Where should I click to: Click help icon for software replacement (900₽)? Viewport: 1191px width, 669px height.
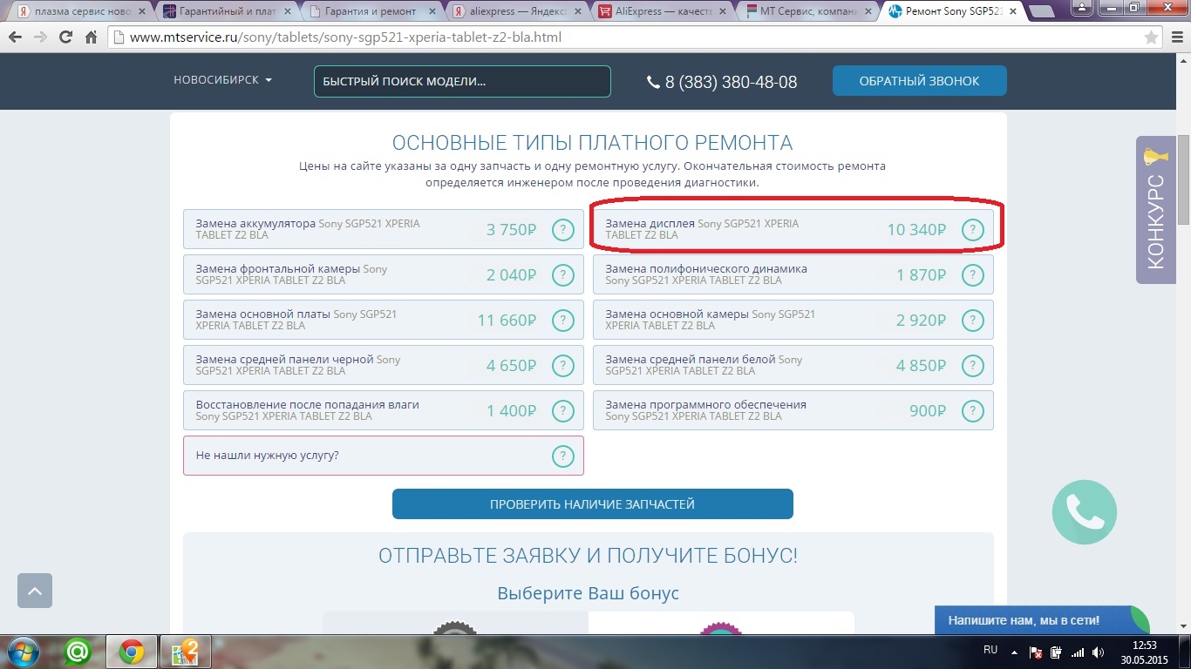point(973,411)
